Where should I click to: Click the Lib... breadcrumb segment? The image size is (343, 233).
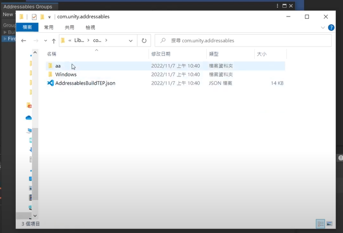click(x=79, y=41)
